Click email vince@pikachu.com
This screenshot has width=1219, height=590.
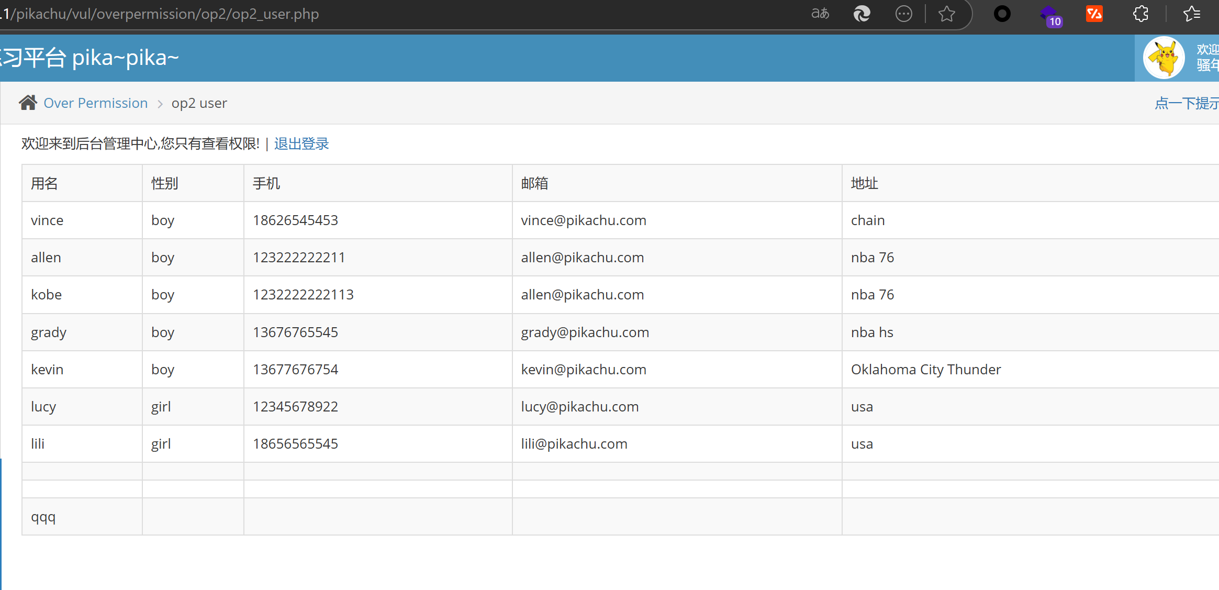pyautogui.click(x=584, y=220)
